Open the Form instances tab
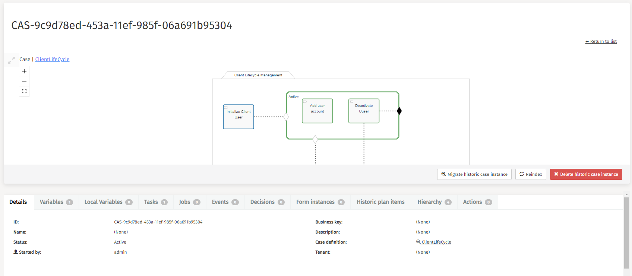 coord(320,202)
